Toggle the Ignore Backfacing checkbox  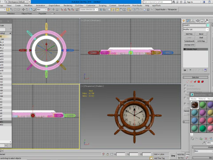tap(185, 88)
